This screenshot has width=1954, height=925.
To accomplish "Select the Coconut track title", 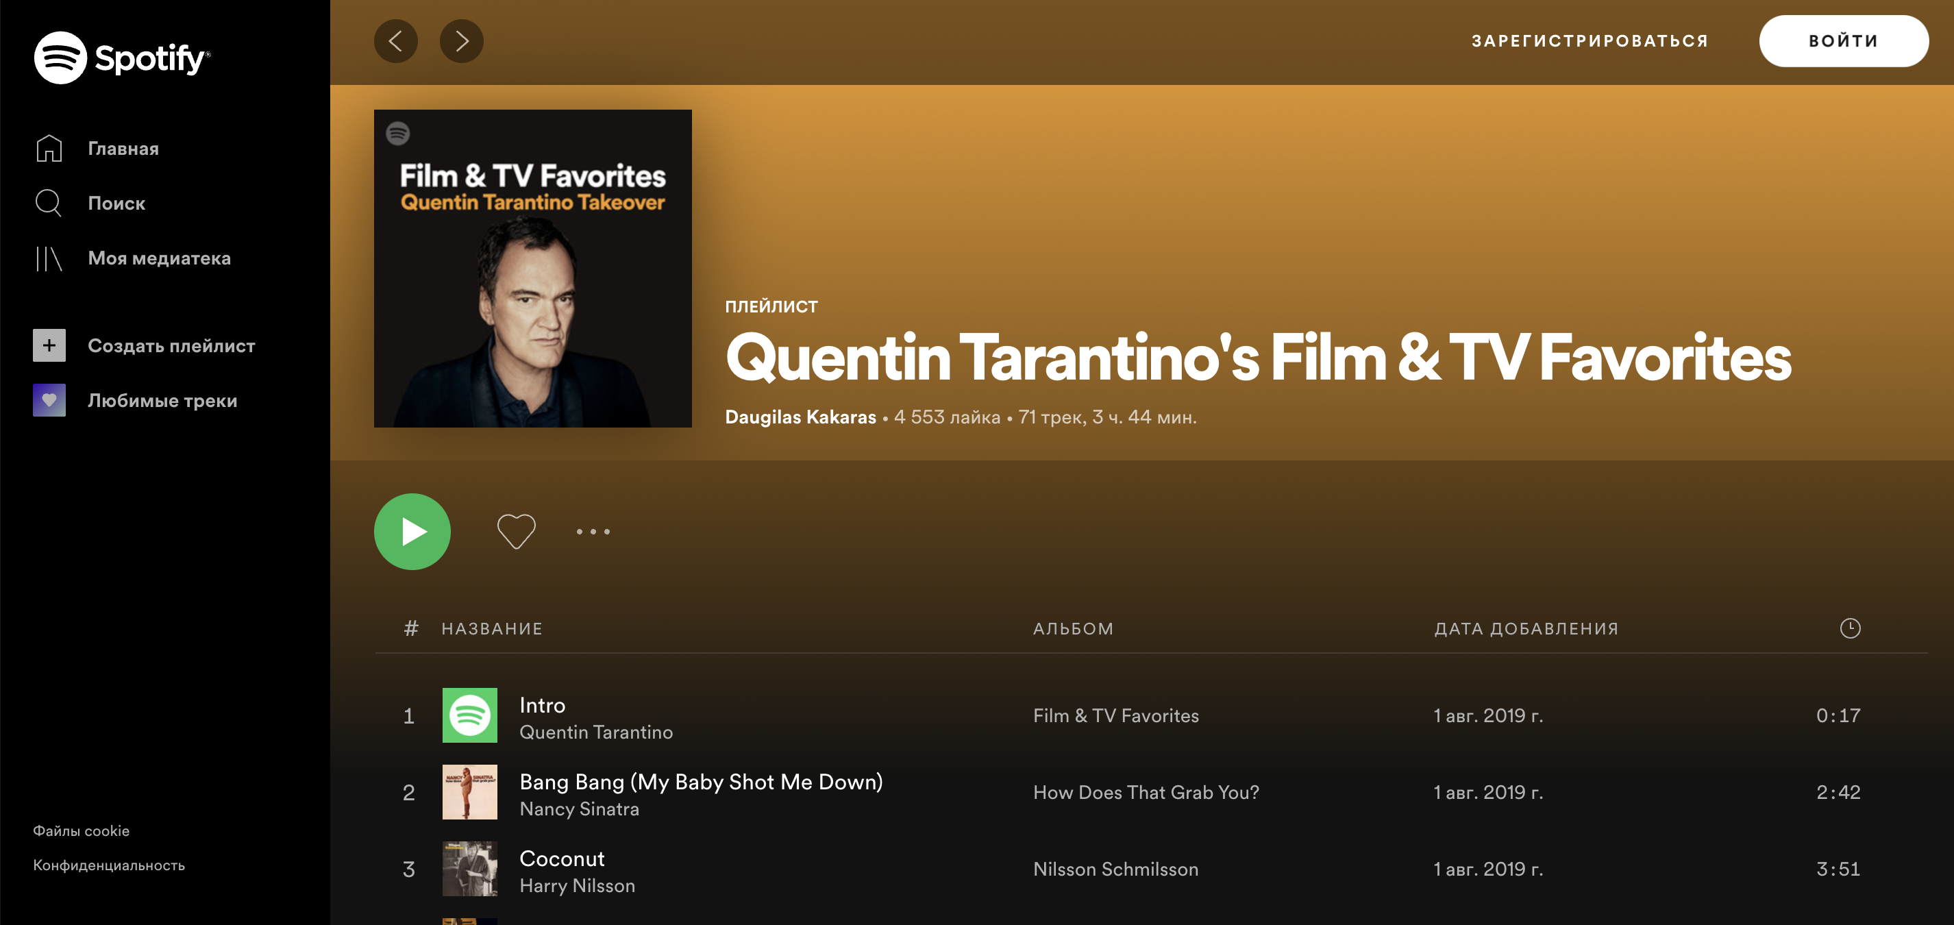I will 562,859.
